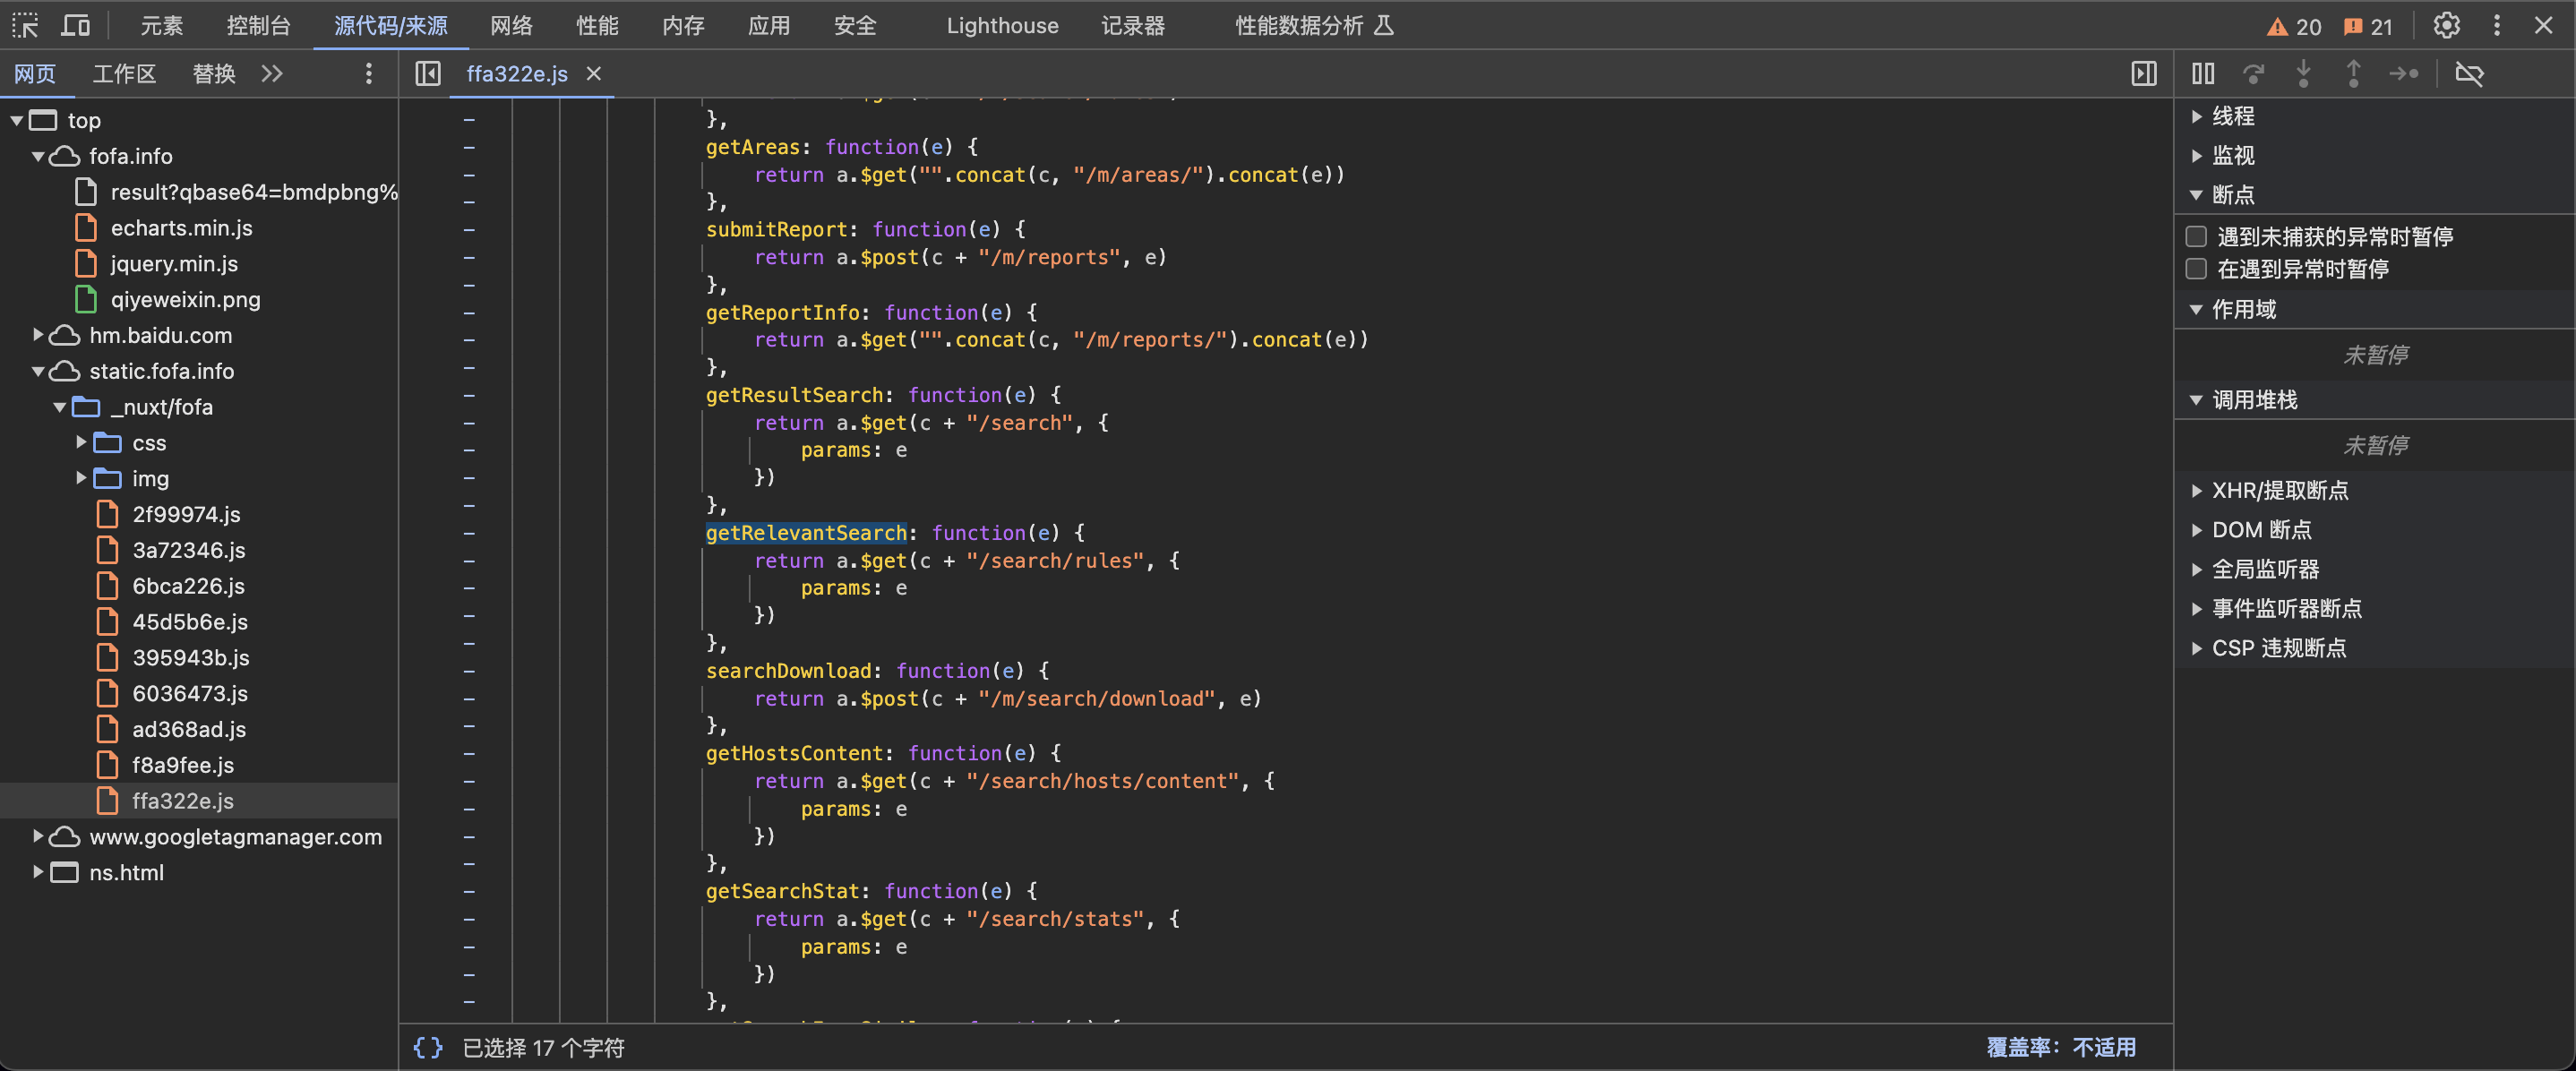Enable pause on uncaught exceptions checkbox
The width and height of the screenshot is (2576, 1071).
(x=2196, y=237)
